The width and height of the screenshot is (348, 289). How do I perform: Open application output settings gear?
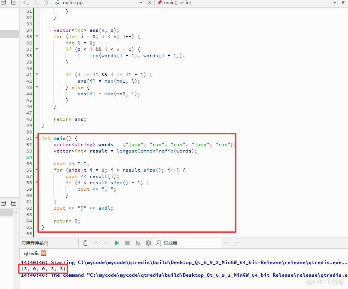(x=148, y=243)
